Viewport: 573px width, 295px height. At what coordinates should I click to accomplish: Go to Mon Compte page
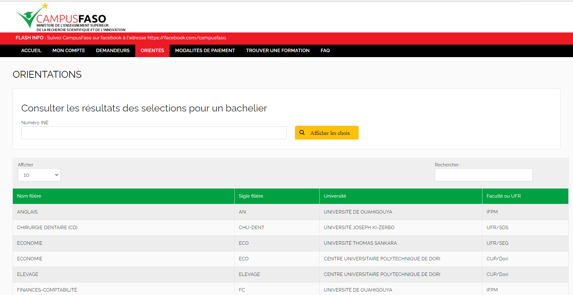(69, 51)
